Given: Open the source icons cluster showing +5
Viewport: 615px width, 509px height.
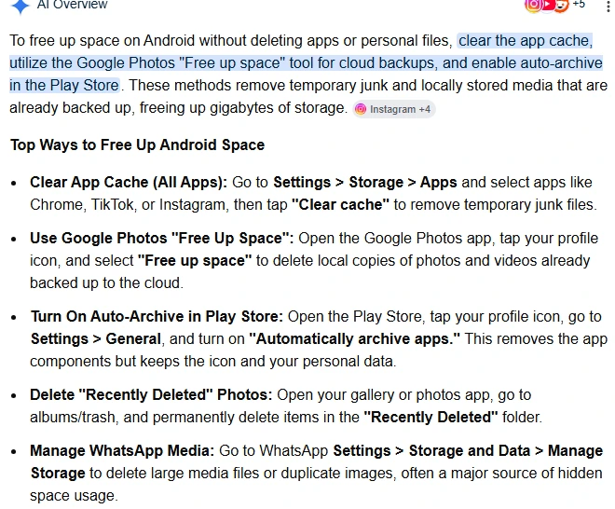Looking at the screenshot, I should click(554, 5).
